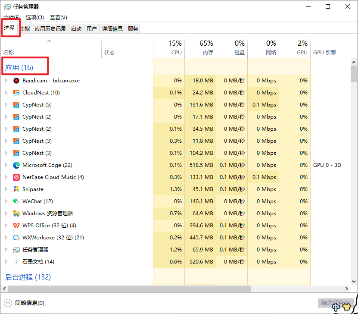Viewport: 358px width, 314px height.
Task: Click the horizontal scrollbar left arrow
Action: click(4, 289)
